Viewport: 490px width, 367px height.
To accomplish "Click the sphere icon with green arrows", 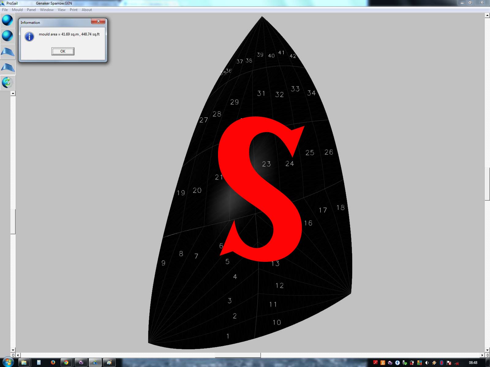I will tap(7, 83).
